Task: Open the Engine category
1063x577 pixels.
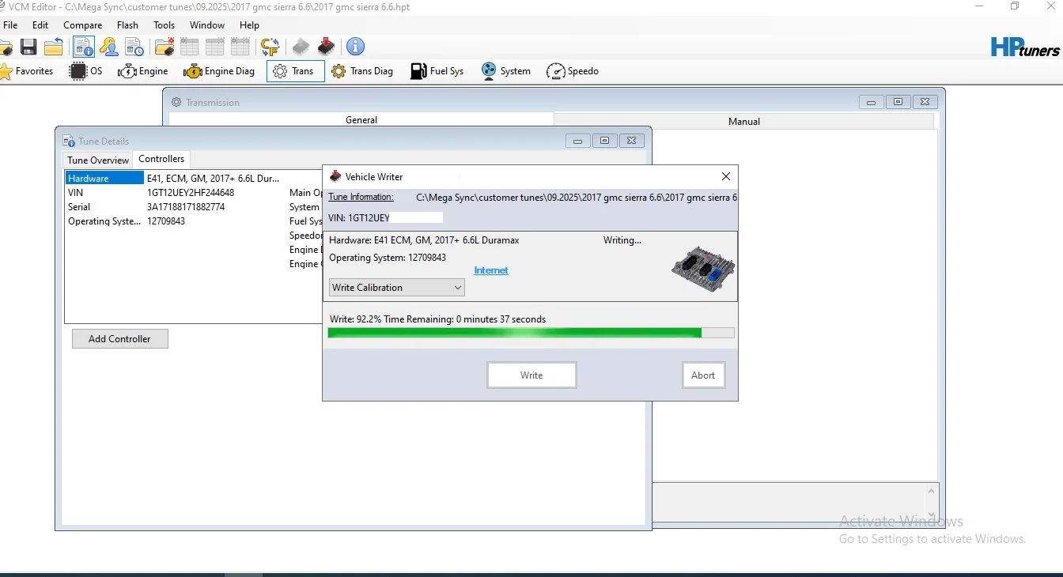Action: click(143, 71)
